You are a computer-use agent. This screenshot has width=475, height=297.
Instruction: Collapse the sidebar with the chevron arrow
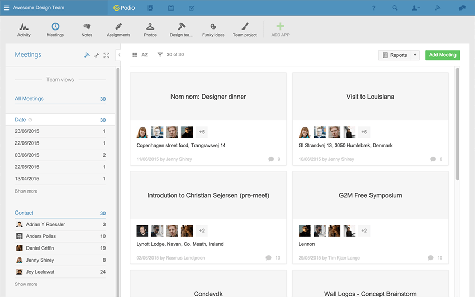(119, 55)
